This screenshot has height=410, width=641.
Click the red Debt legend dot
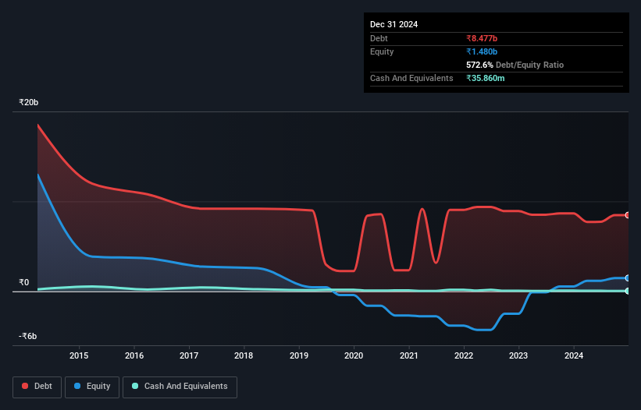(x=25, y=386)
